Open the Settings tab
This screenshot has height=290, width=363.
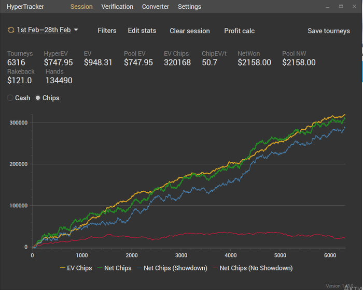pos(189,7)
